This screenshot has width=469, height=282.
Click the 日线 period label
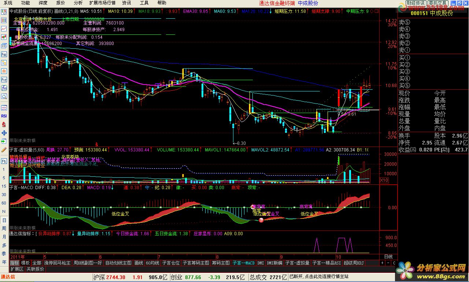388,257
